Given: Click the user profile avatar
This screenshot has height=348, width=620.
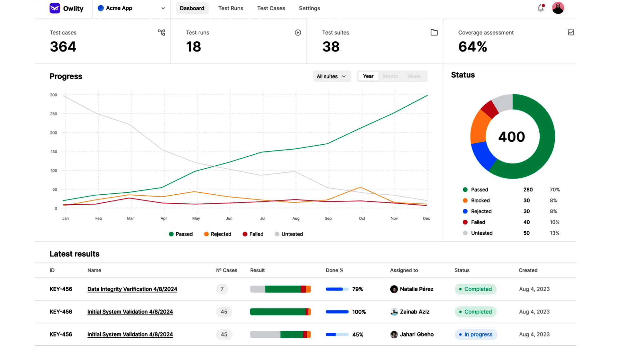Looking at the screenshot, I should [558, 8].
